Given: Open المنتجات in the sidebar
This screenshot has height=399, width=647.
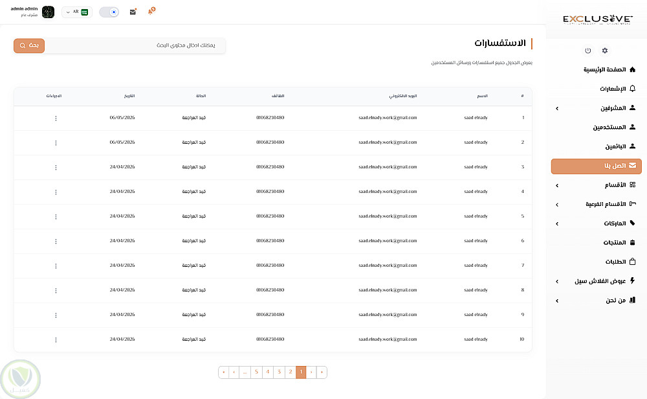Looking at the screenshot, I should (x=597, y=242).
